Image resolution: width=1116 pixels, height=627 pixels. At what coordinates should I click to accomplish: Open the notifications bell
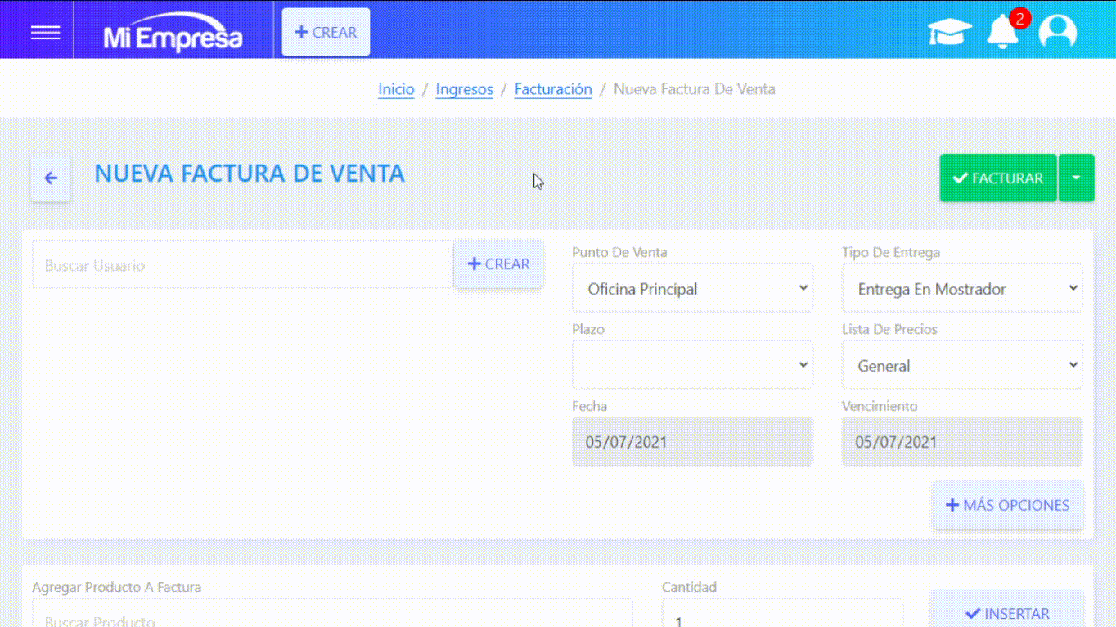click(x=1002, y=33)
